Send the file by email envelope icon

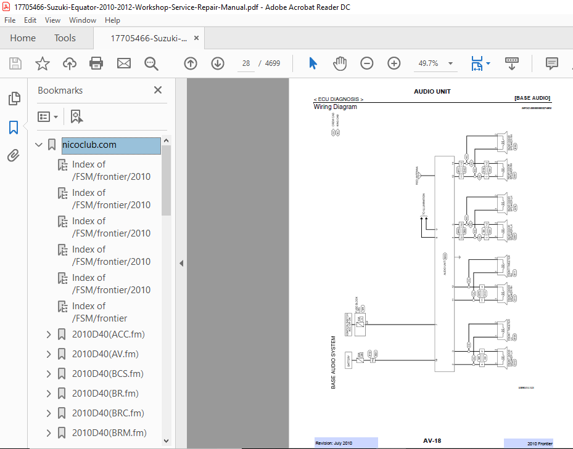click(124, 63)
